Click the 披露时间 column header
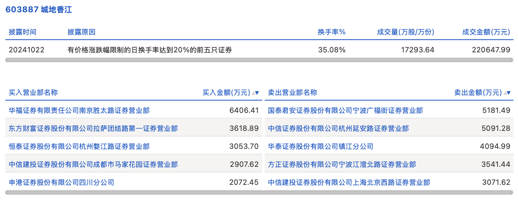This screenshot has height=202, width=518. coord(22,32)
